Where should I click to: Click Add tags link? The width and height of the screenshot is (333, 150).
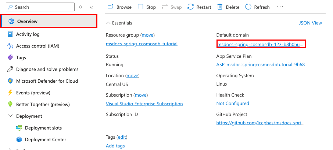[115, 146]
